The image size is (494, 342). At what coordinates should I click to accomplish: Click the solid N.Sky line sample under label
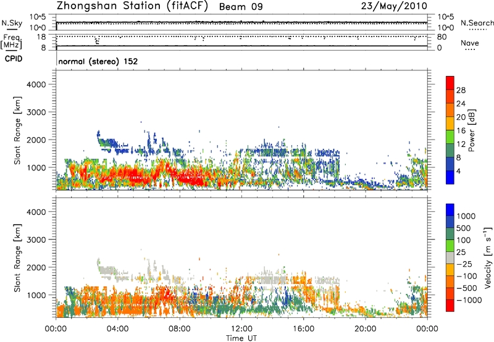pyautogui.click(x=11, y=29)
